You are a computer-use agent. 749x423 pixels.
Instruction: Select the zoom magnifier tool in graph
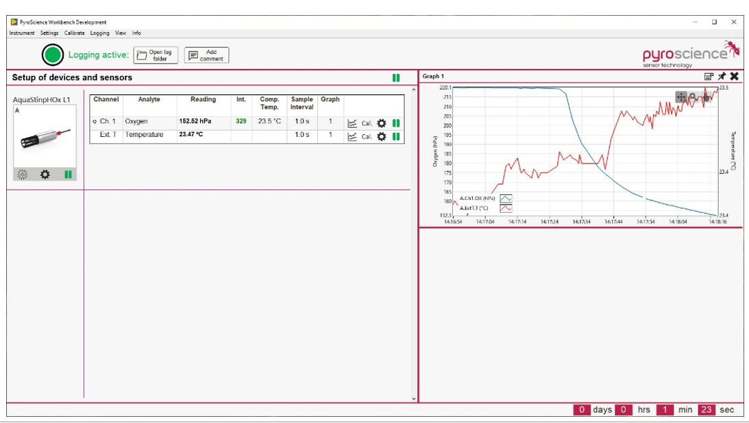click(x=693, y=97)
